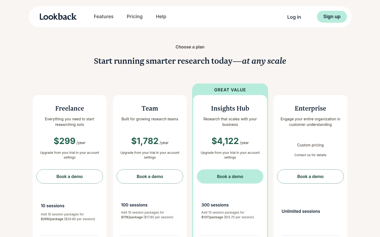380x237 pixels.
Task: Click the Freelance plan title
Action: pos(70,108)
